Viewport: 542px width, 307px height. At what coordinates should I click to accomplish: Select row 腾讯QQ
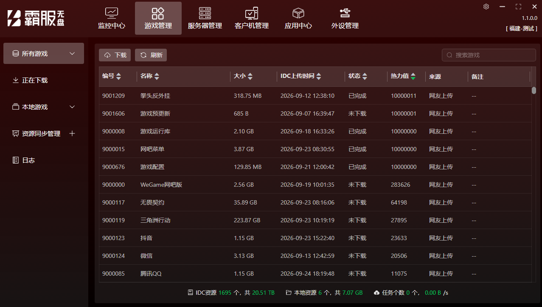(x=315, y=274)
